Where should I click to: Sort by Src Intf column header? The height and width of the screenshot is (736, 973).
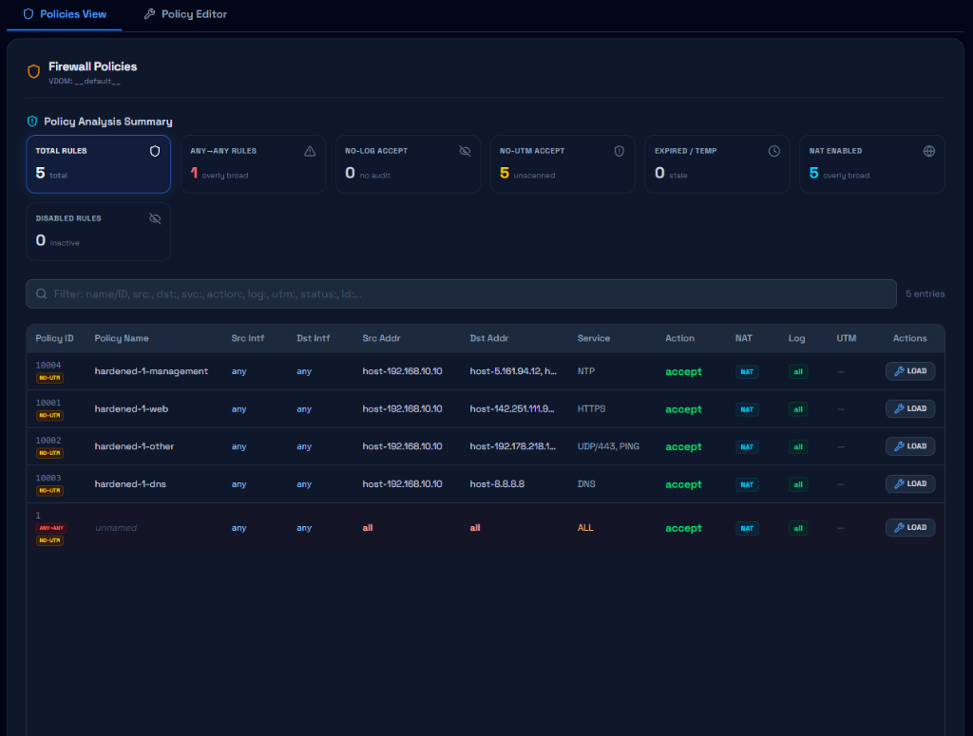tap(248, 338)
